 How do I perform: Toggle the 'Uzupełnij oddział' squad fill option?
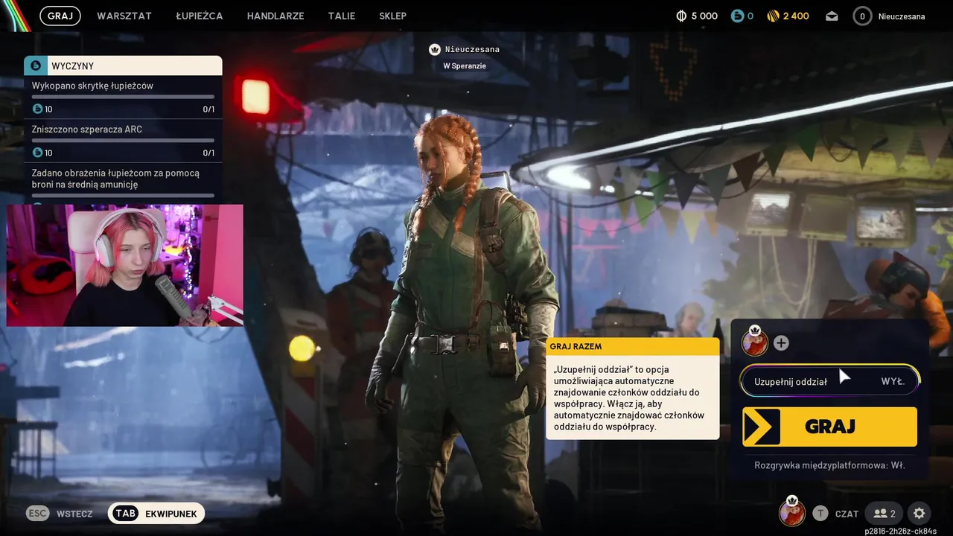[x=829, y=381]
